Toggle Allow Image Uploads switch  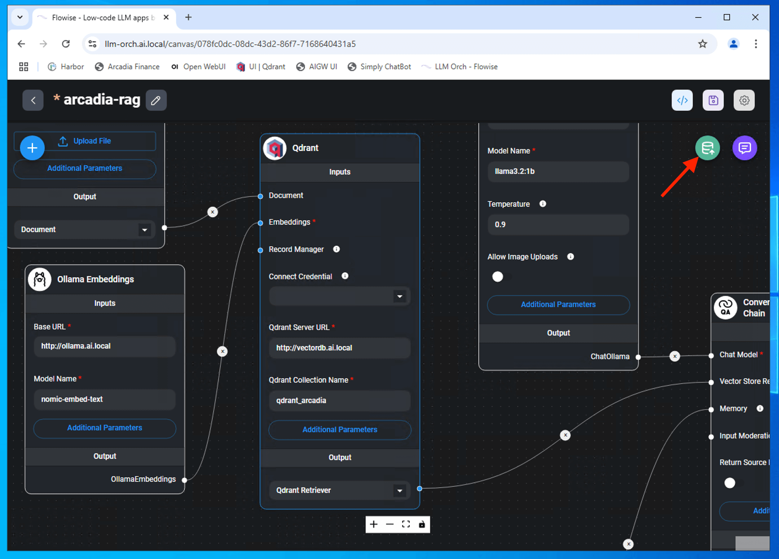coord(500,277)
